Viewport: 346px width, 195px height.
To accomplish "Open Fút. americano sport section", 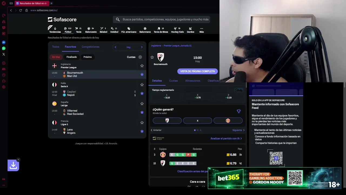I will pos(129,30).
